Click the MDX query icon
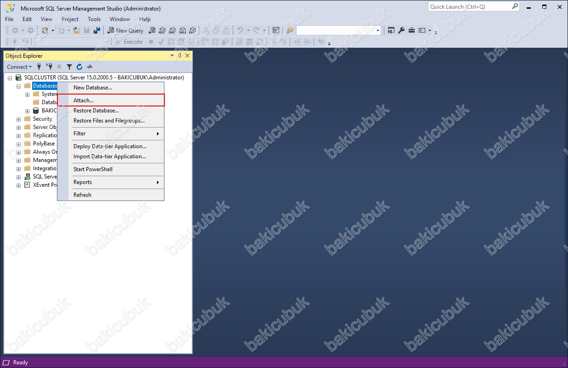This screenshot has width=568, height=368. (x=162, y=30)
